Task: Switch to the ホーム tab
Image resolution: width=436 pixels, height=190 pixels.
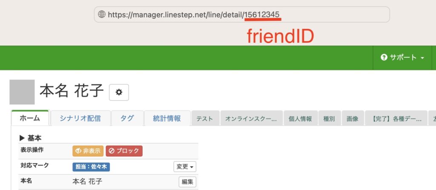Action: point(30,119)
